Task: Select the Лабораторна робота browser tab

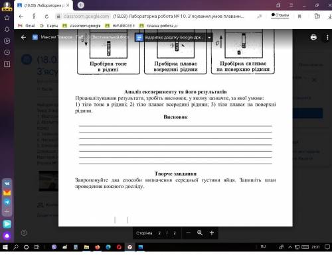Action: pyautogui.click(x=43, y=5)
